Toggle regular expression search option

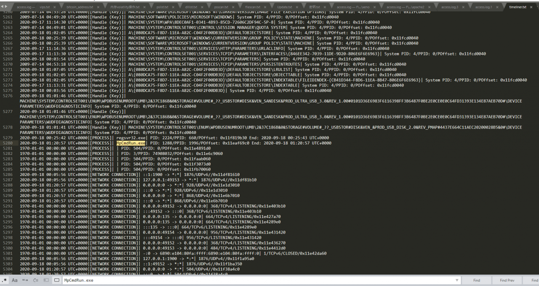tap(5, 280)
